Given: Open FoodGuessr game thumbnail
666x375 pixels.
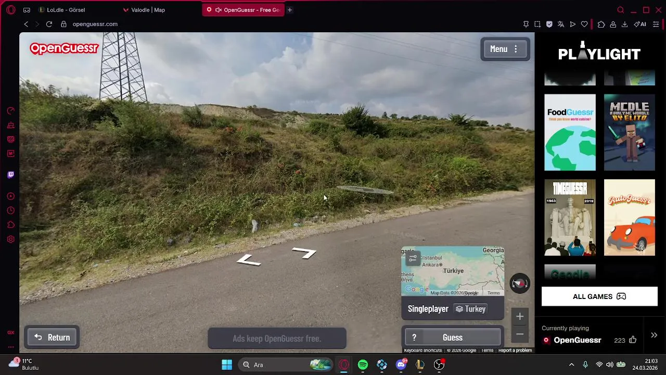Looking at the screenshot, I should (570, 132).
